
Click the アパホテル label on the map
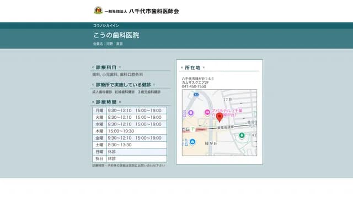click(227, 113)
